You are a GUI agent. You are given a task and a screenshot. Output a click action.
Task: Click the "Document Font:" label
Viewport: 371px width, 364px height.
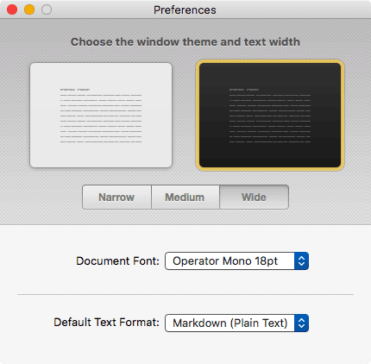coord(117,261)
